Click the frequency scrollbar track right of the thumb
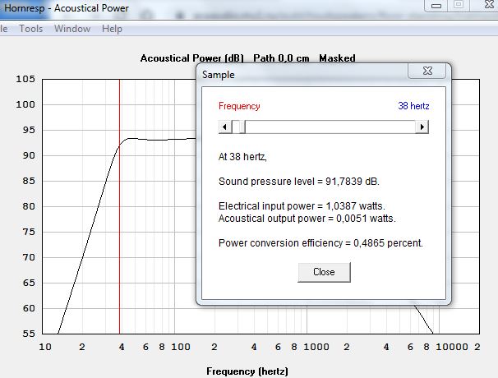The height and width of the screenshot is (378, 498). pos(330,127)
